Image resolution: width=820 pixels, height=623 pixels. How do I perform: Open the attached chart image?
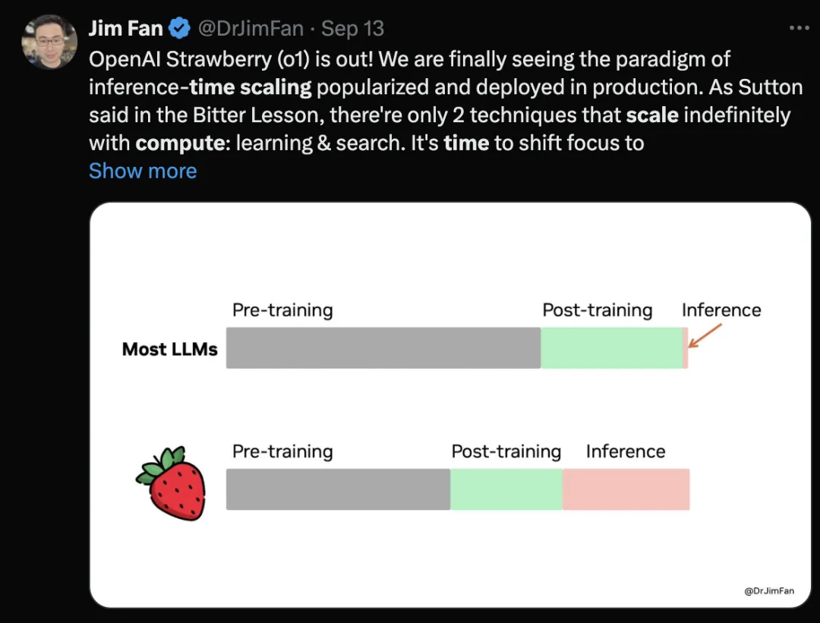(450, 405)
